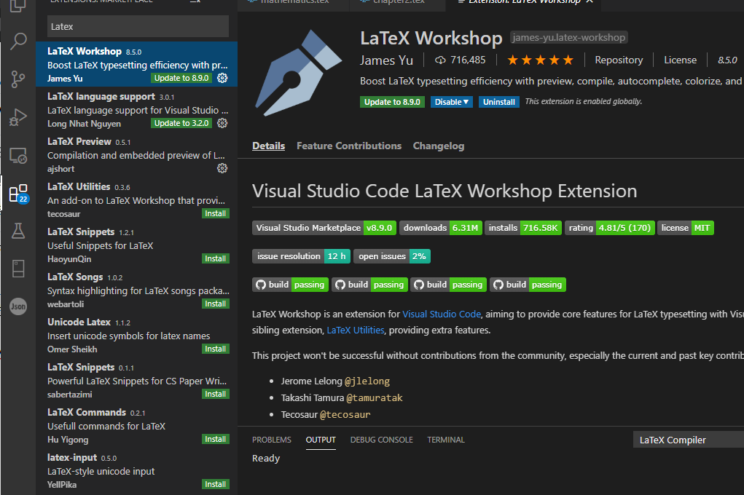This screenshot has height=495, width=744.
Task: Uninstall the LaTeX Workshop extension
Action: (x=498, y=102)
